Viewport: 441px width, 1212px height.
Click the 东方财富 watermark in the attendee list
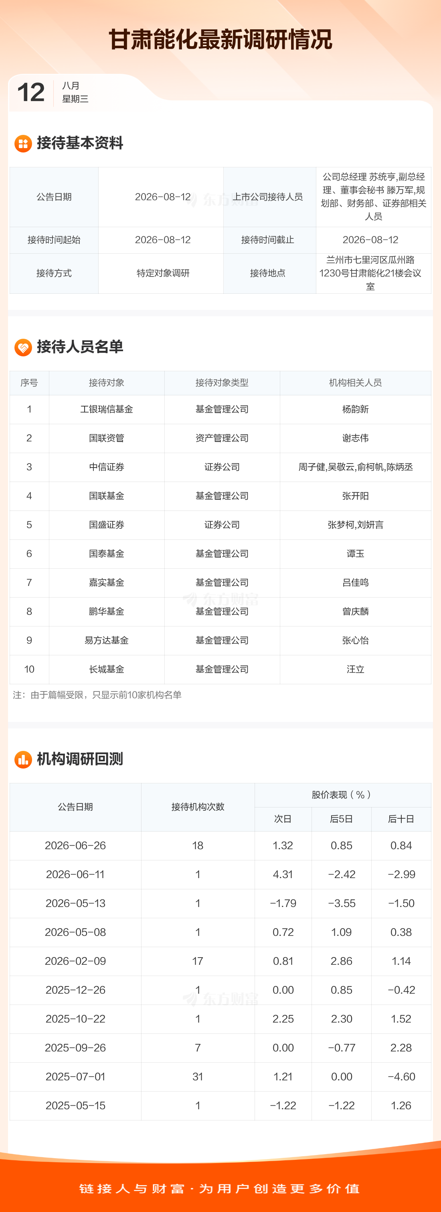tap(220, 599)
